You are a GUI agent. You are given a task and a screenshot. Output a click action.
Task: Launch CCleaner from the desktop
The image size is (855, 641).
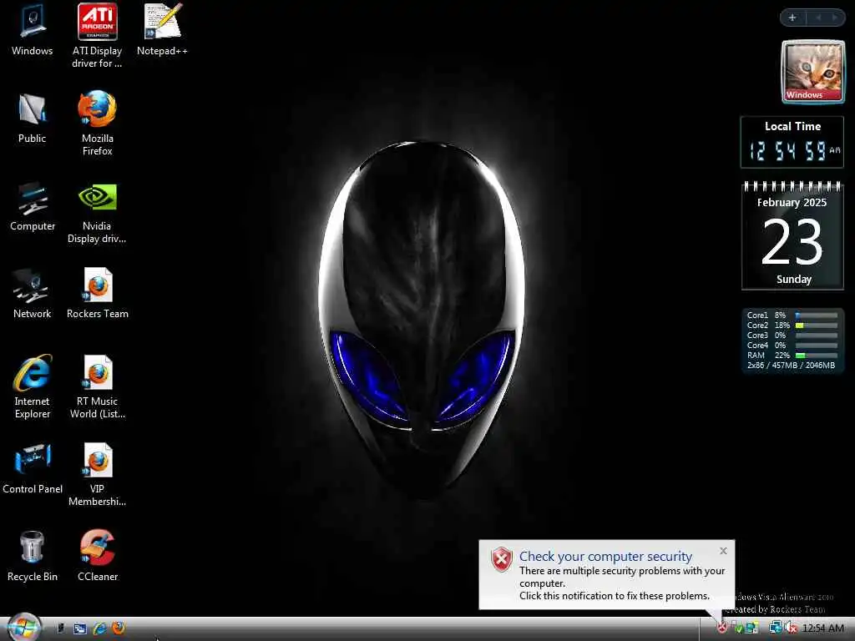[x=97, y=556]
